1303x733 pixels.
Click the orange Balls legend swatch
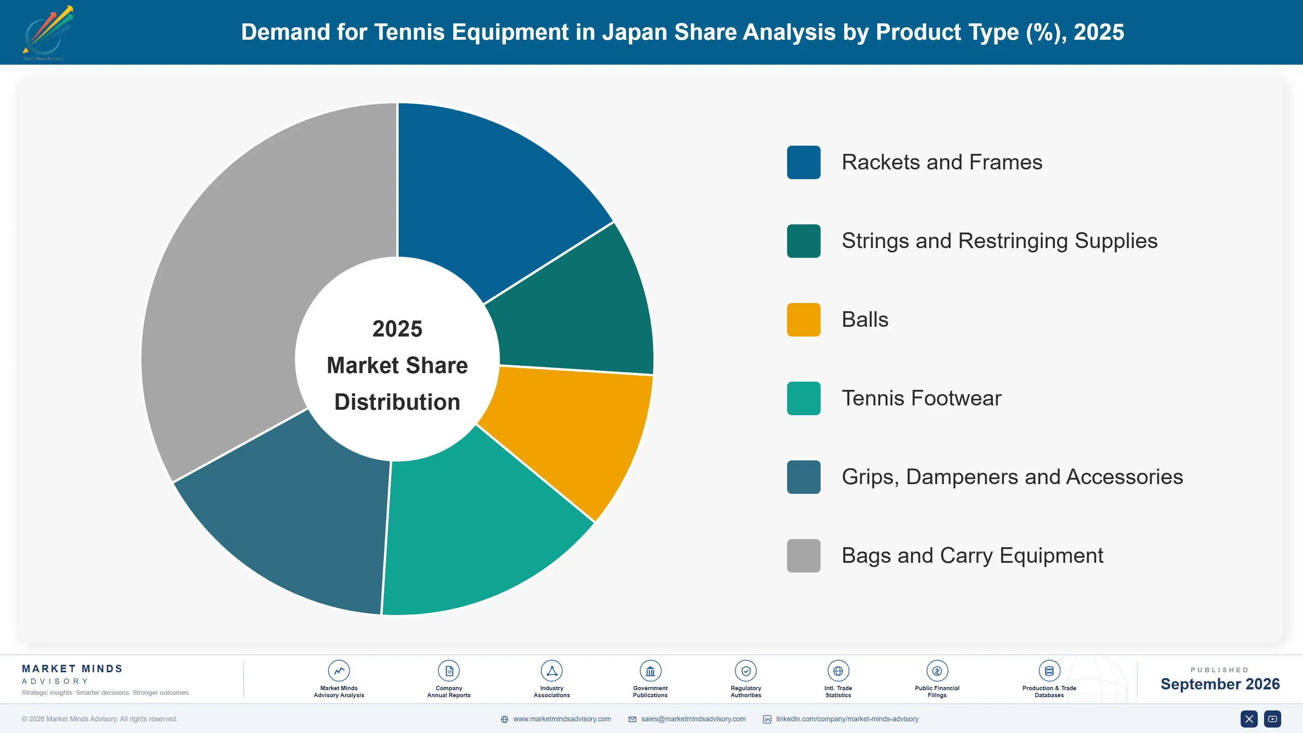[803, 319]
